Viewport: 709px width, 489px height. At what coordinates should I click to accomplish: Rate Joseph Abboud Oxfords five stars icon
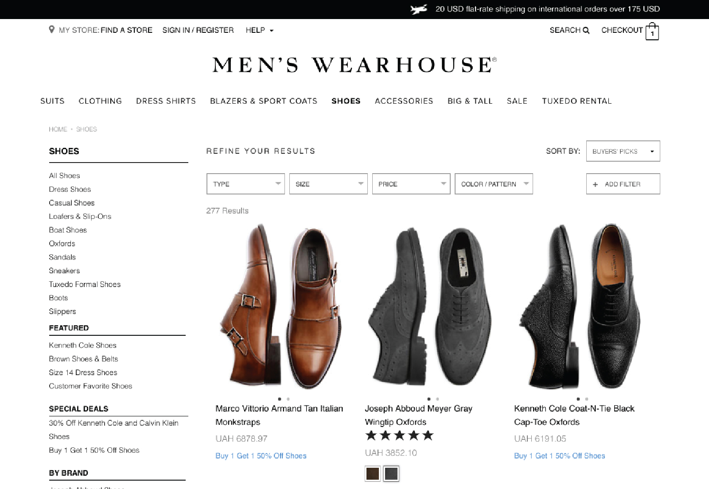[x=399, y=435]
